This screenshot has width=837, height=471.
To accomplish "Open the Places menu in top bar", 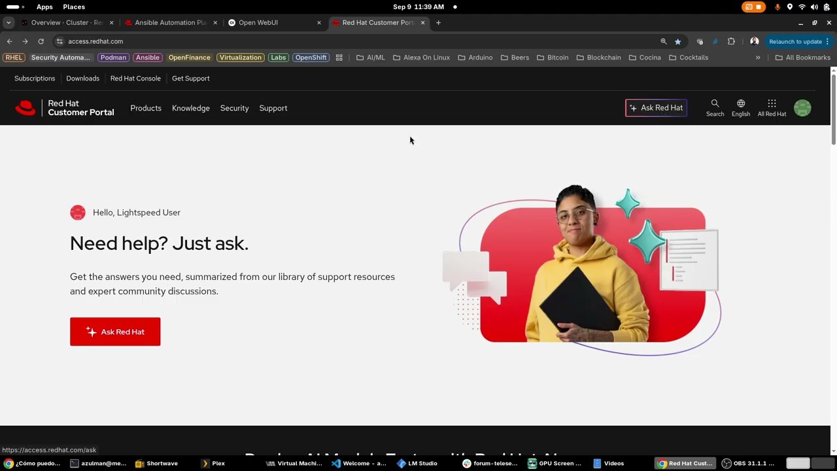I will point(74,7).
